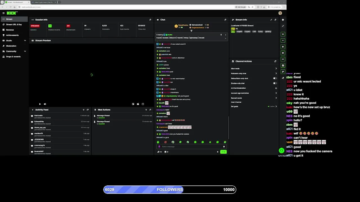
Task: Open the profile avatar menu
Action: tap(280, 13)
